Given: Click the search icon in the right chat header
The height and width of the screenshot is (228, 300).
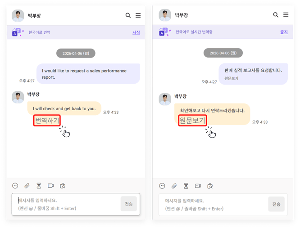Looking at the screenshot, I should click(276, 15).
